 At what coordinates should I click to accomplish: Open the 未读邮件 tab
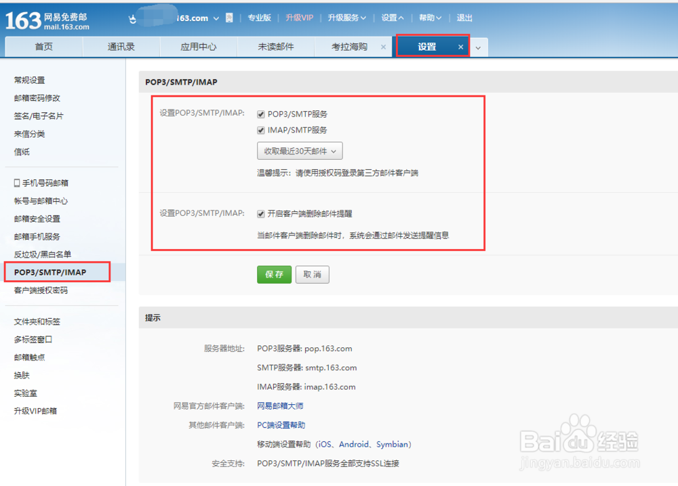[x=276, y=47]
